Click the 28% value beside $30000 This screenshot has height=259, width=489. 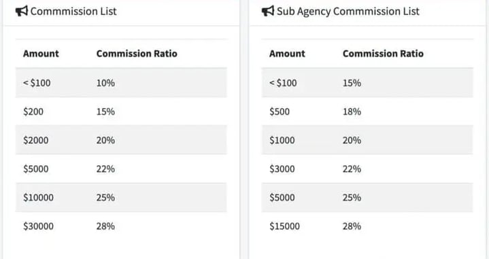[105, 226]
